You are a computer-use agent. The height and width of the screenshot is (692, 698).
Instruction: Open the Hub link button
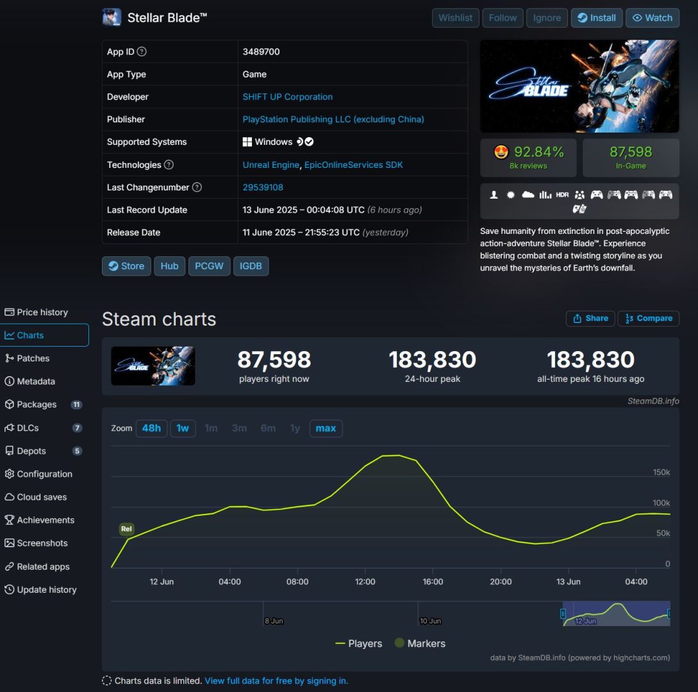(x=170, y=266)
